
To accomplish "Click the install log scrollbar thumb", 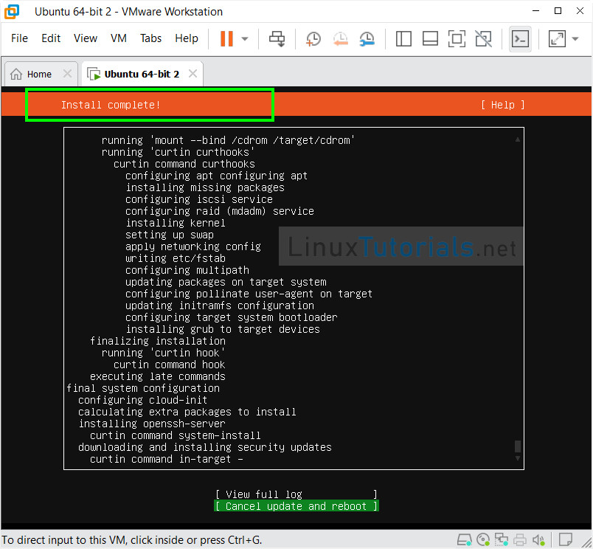I will [518, 446].
